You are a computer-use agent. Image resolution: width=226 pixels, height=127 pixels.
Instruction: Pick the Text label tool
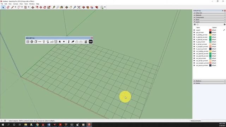(58, 7)
